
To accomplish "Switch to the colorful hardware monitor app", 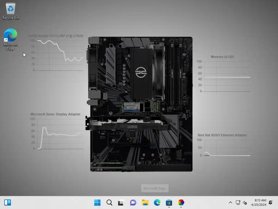I will coord(181,202).
